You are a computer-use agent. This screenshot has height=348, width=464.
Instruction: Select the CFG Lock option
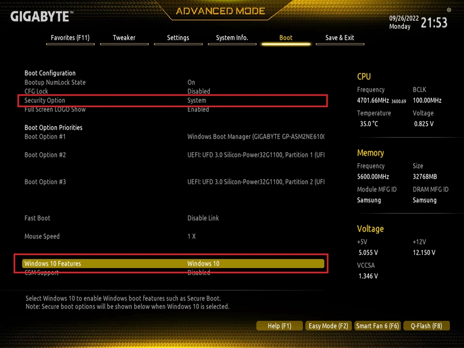(36, 91)
